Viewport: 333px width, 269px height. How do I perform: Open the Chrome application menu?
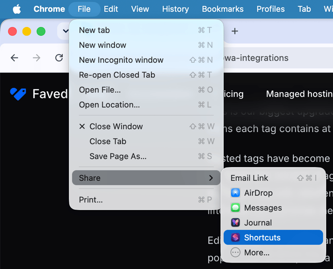point(49,9)
